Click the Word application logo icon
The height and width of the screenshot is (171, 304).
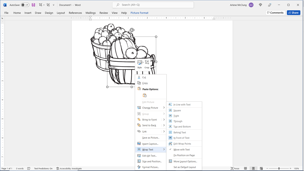tap(5, 5)
